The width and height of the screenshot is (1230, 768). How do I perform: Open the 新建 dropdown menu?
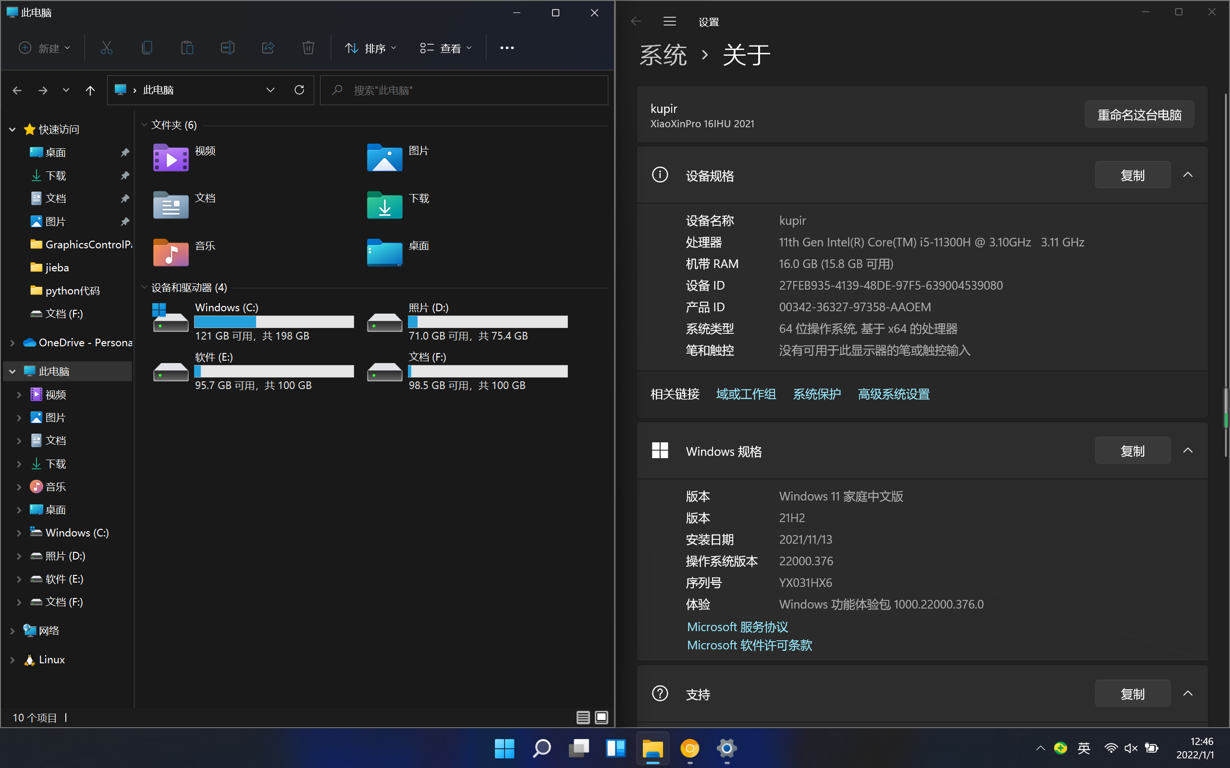(x=45, y=48)
